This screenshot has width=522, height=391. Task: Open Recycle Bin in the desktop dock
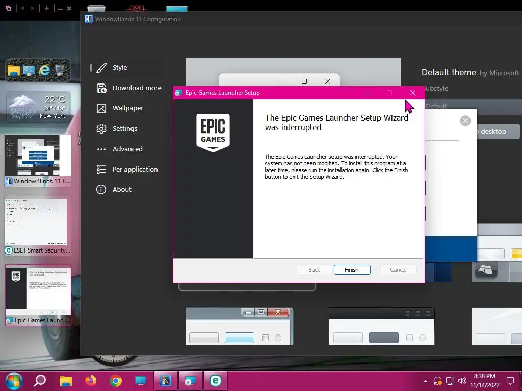click(x=60, y=70)
